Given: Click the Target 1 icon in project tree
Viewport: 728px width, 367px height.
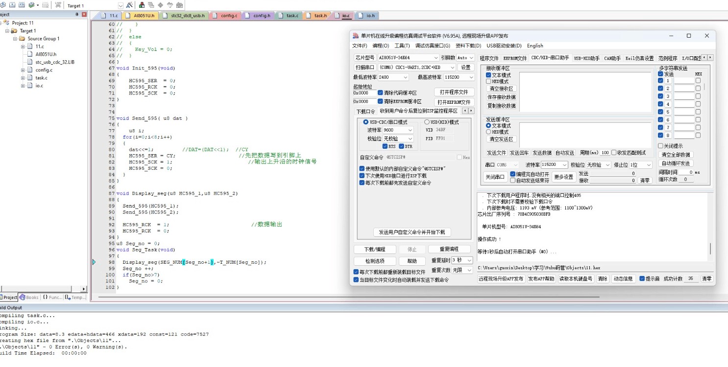Looking at the screenshot, I should point(14,31).
